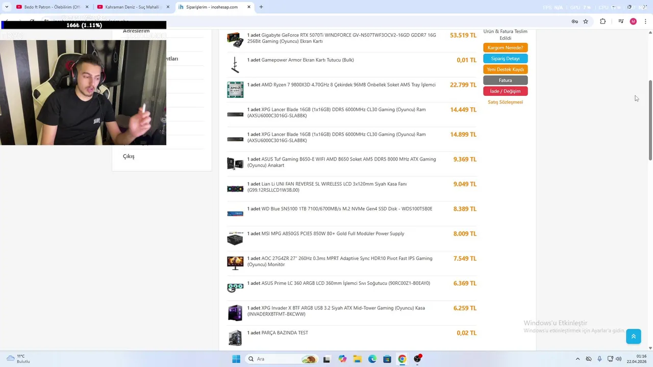Click the 53.519 TL price
The width and height of the screenshot is (653, 367).
click(x=463, y=35)
